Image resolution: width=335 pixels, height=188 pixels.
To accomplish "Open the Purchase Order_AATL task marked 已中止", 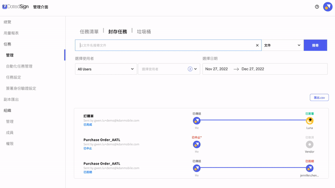I will (102, 140).
